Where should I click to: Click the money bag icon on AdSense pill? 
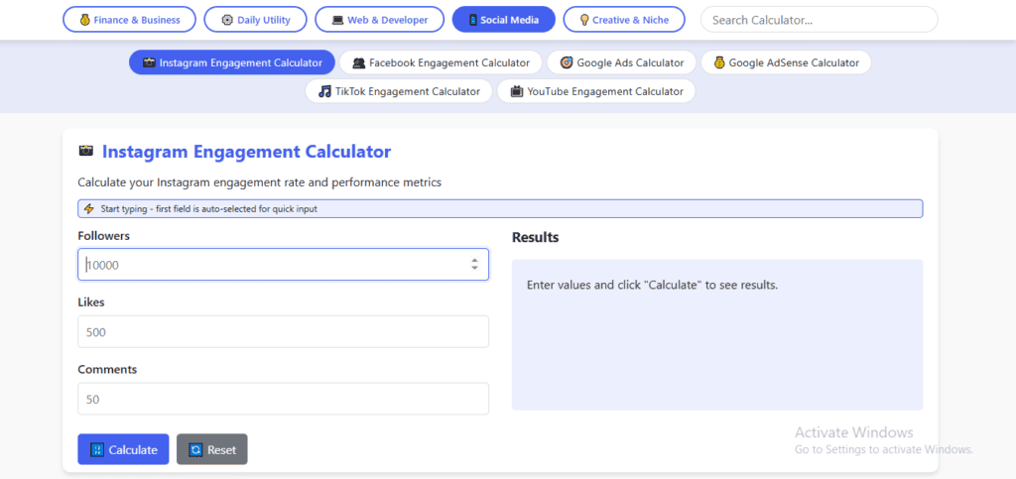point(719,62)
